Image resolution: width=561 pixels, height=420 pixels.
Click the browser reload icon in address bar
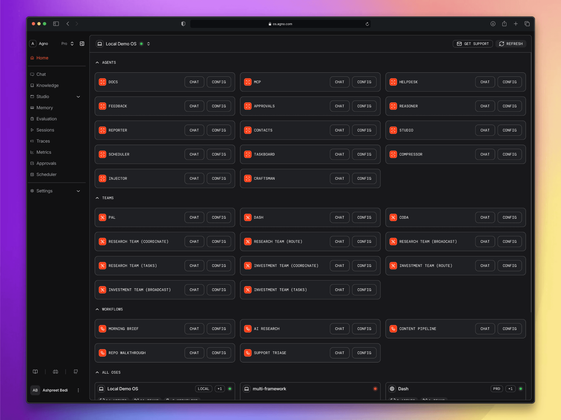tap(367, 24)
